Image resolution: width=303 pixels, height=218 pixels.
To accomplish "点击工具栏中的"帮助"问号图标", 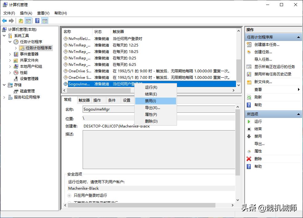I will point(37,21).
